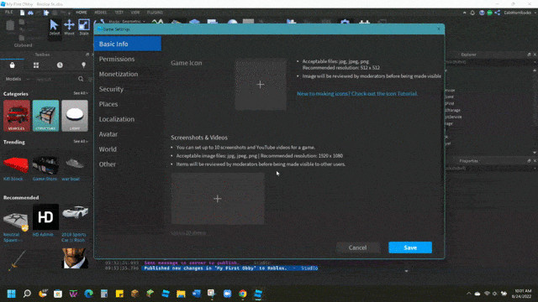Open Sticky Notes from taskbar
This screenshot has height=302, width=538.
pyautogui.click(x=119, y=294)
